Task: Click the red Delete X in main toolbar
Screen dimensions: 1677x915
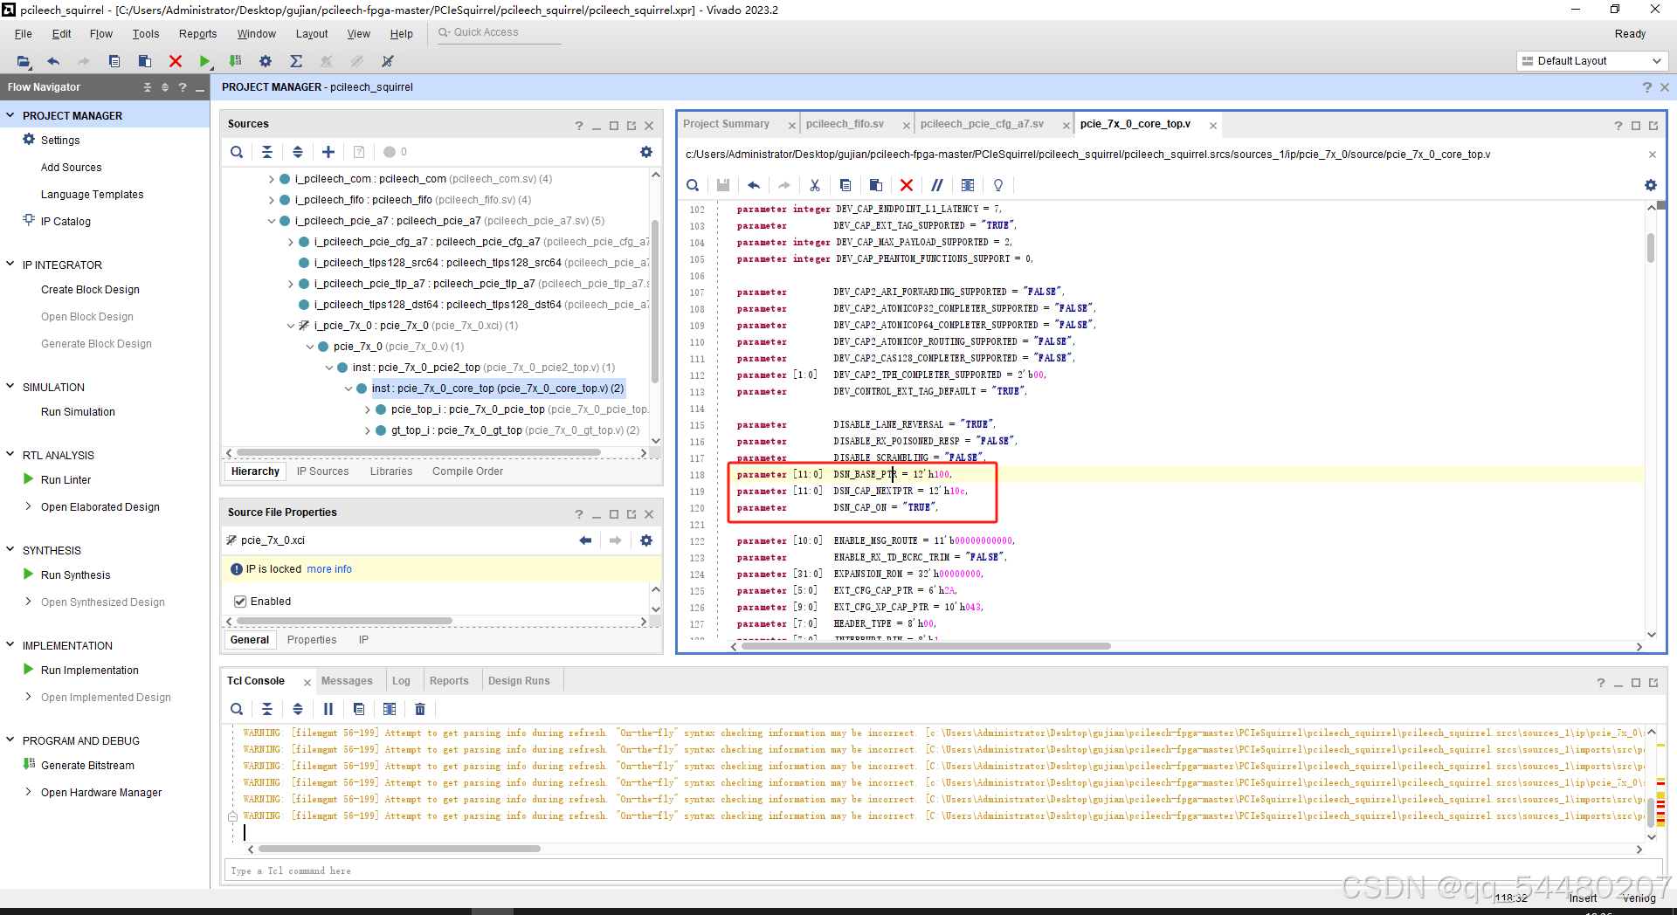Action: 176,61
